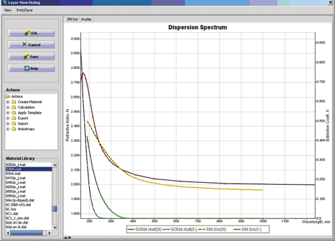Image resolution: width=335 pixels, height=241 pixels.
Task: Click Material Library horizontal scroll left arrow
Action: 8,233
